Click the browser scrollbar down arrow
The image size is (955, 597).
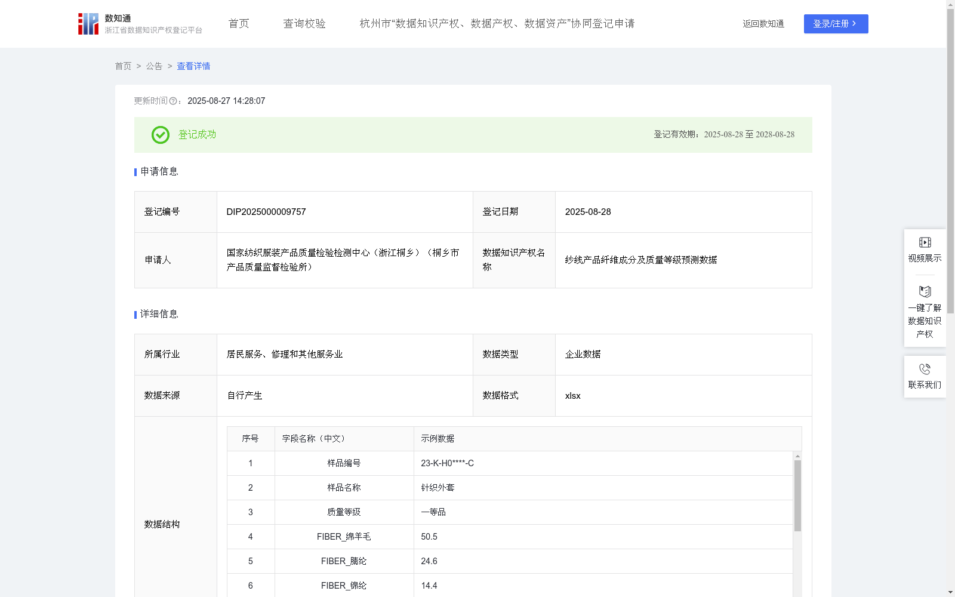pyautogui.click(x=950, y=593)
